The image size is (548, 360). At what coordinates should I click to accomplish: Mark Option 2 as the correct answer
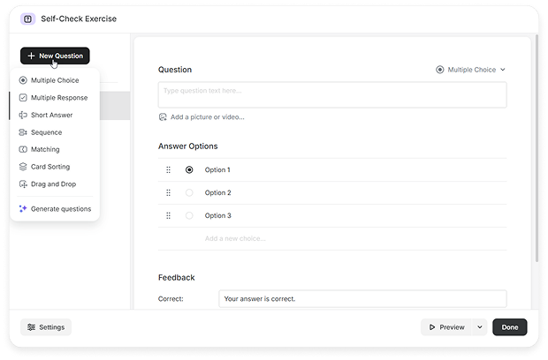[x=189, y=192]
